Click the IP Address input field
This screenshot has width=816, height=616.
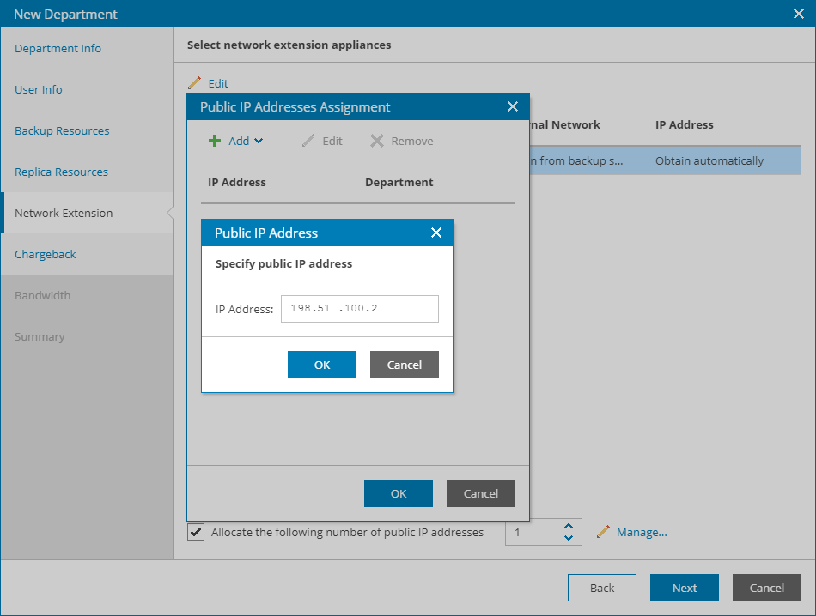[x=360, y=309]
